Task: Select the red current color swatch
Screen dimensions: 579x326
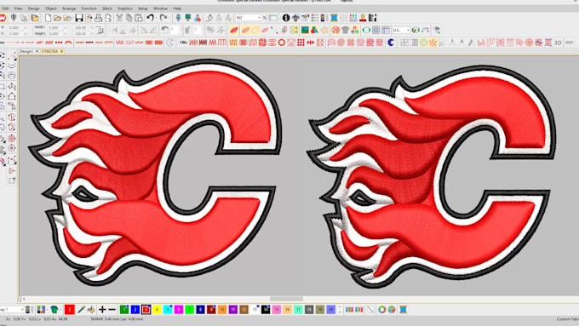Action: [x=70, y=309]
